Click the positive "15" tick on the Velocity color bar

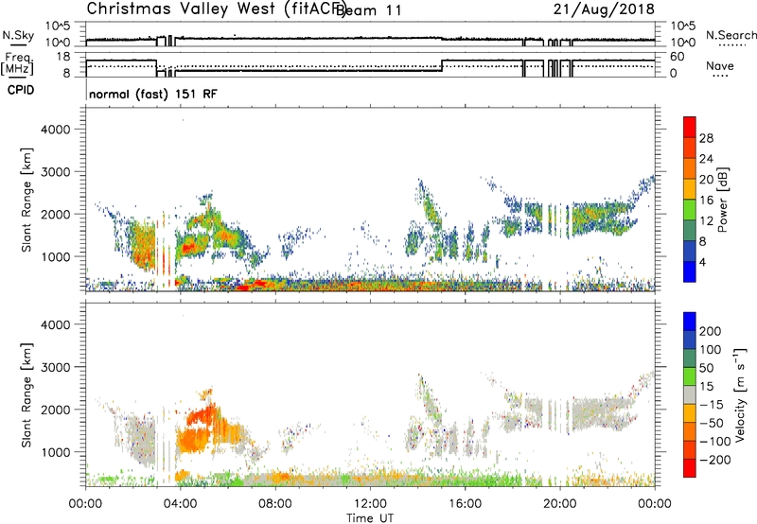706,387
